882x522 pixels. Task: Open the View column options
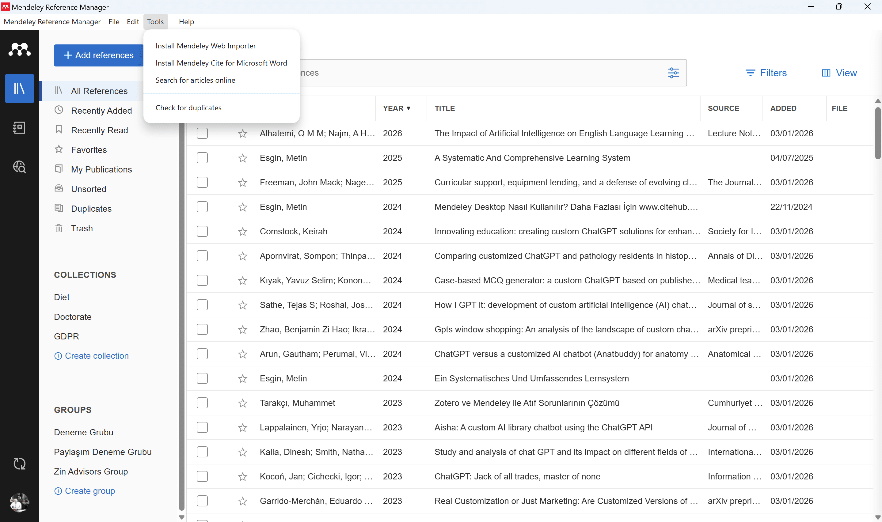coord(839,73)
